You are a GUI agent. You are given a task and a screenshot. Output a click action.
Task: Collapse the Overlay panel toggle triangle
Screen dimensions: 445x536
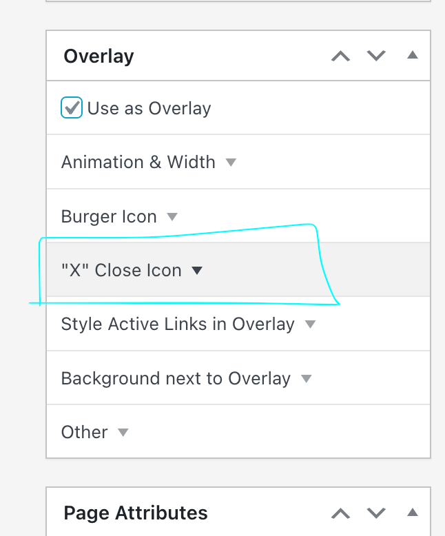pyautogui.click(x=413, y=55)
